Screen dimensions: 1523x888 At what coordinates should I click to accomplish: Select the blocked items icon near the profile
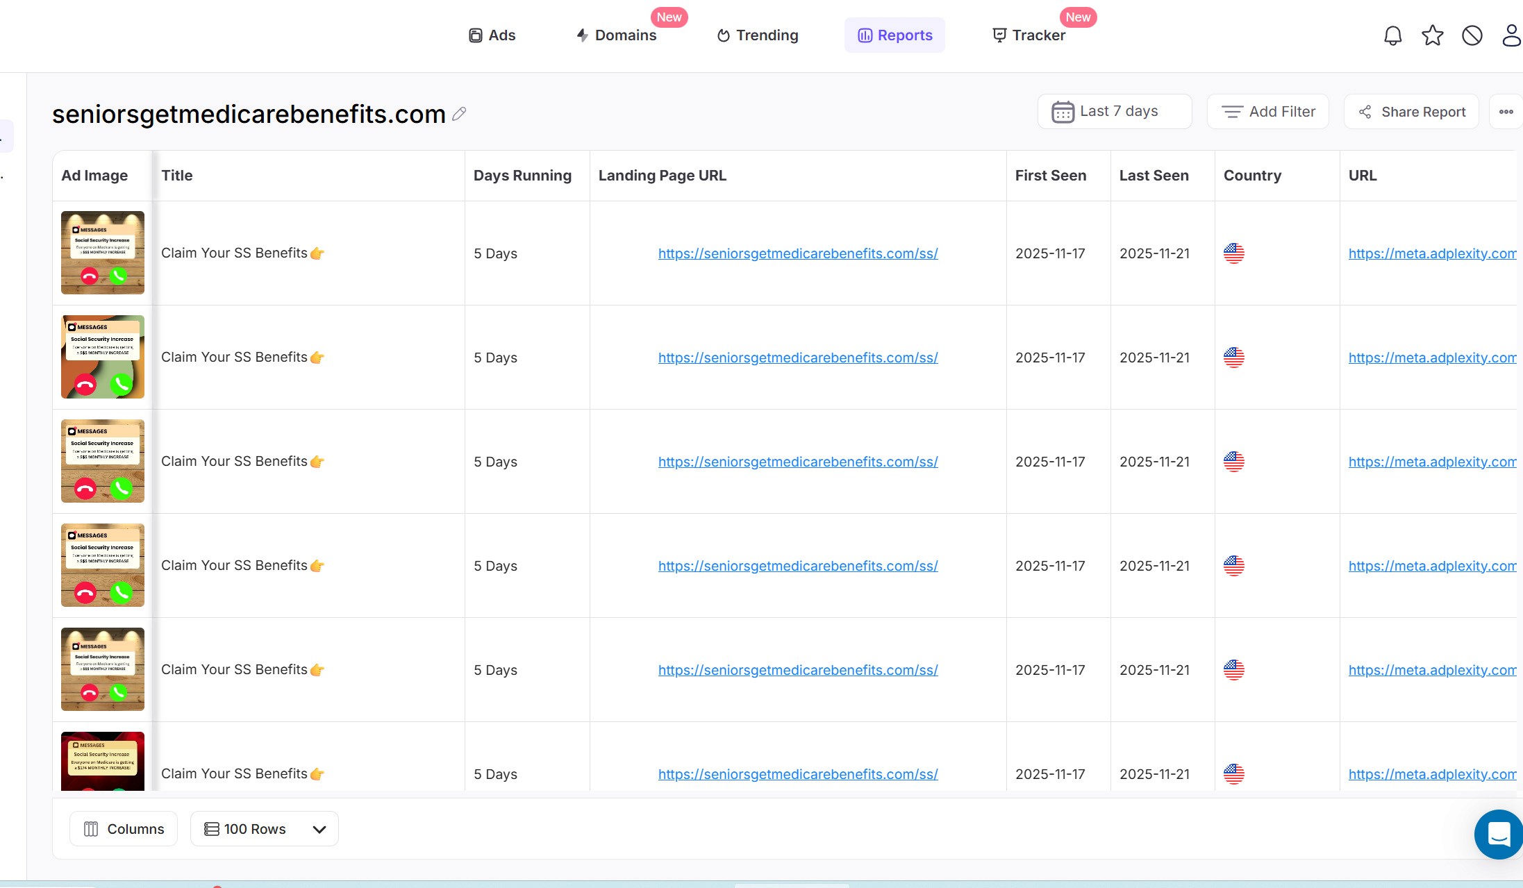pos(1472,35)
